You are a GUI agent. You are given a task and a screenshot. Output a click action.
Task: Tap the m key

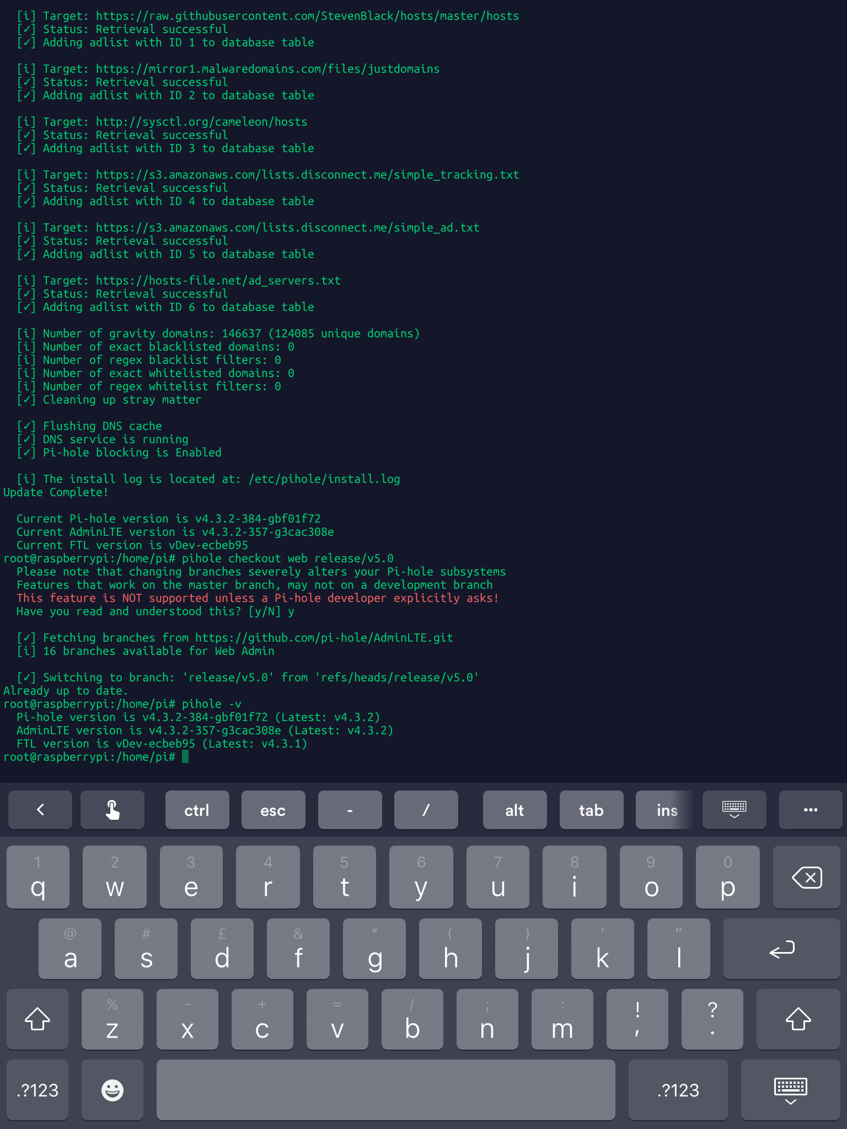coord(562,1019)
